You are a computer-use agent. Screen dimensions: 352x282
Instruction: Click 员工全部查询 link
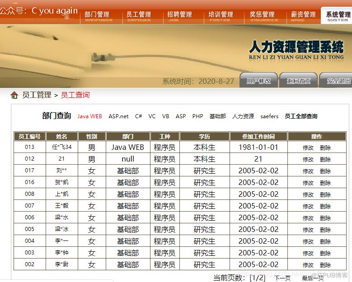[x=301, y=116]
